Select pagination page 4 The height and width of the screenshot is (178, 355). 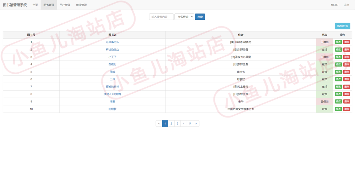[x=184, y=124]
